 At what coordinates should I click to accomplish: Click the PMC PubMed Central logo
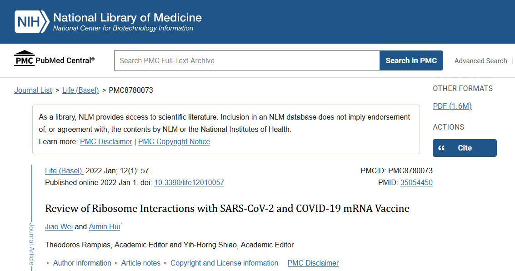click(x=54, y=59)
